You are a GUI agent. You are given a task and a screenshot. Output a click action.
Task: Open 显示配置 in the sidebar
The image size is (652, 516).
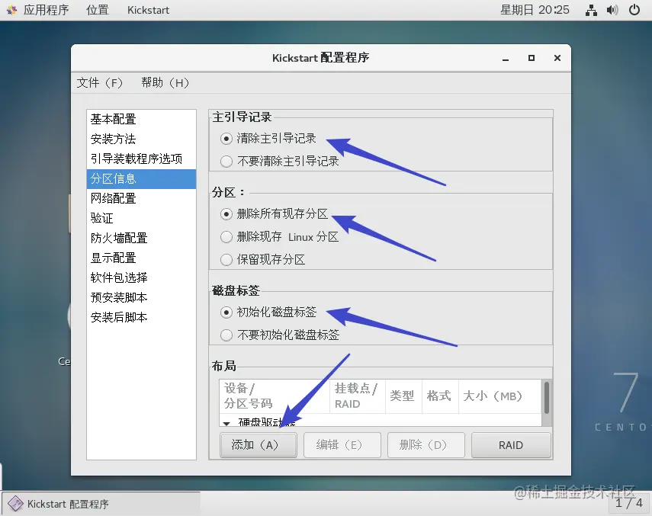coord(141,258)
